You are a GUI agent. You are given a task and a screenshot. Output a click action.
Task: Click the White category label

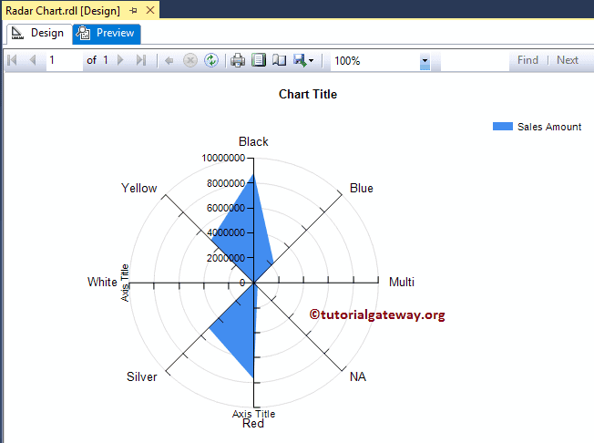(x=102, y=282)
